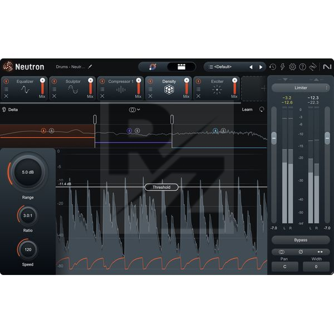Click the Pan value field
The width and height of the screenshot is (334, 334).
(285, 267)
